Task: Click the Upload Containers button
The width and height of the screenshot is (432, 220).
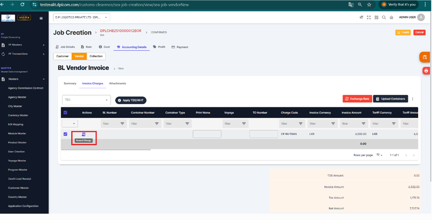Action: click(x=390, y=99)
